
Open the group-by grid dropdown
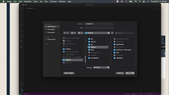(80, 33)
